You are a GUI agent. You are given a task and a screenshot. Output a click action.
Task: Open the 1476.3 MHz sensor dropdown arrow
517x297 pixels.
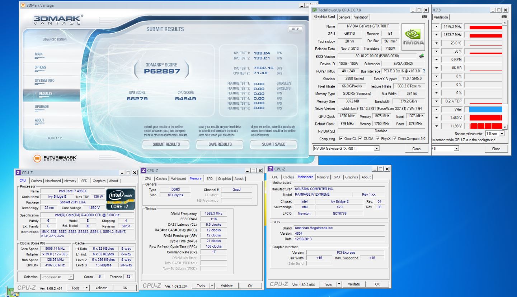(x=437, y=27)
